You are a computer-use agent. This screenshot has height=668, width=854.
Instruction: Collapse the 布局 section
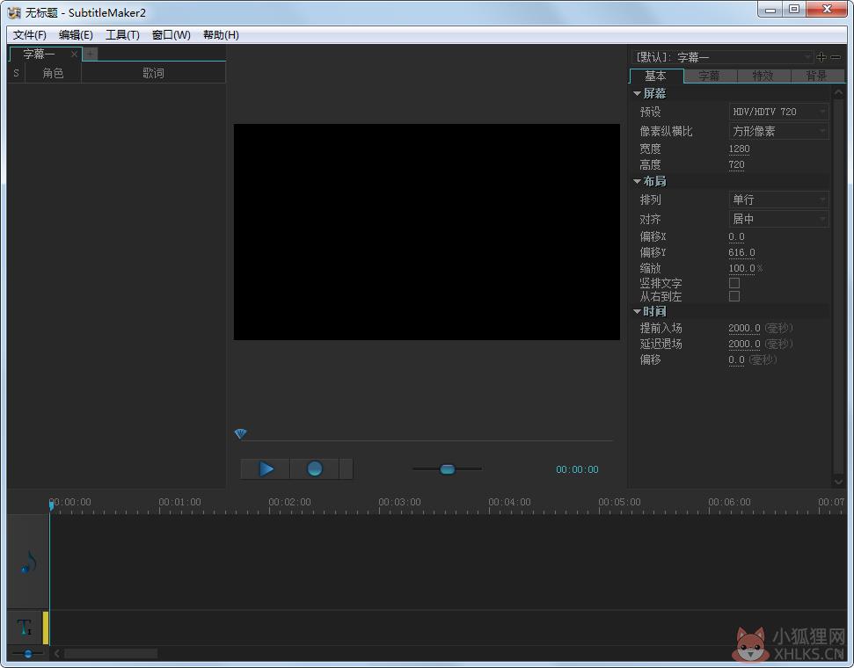[637, 181]
